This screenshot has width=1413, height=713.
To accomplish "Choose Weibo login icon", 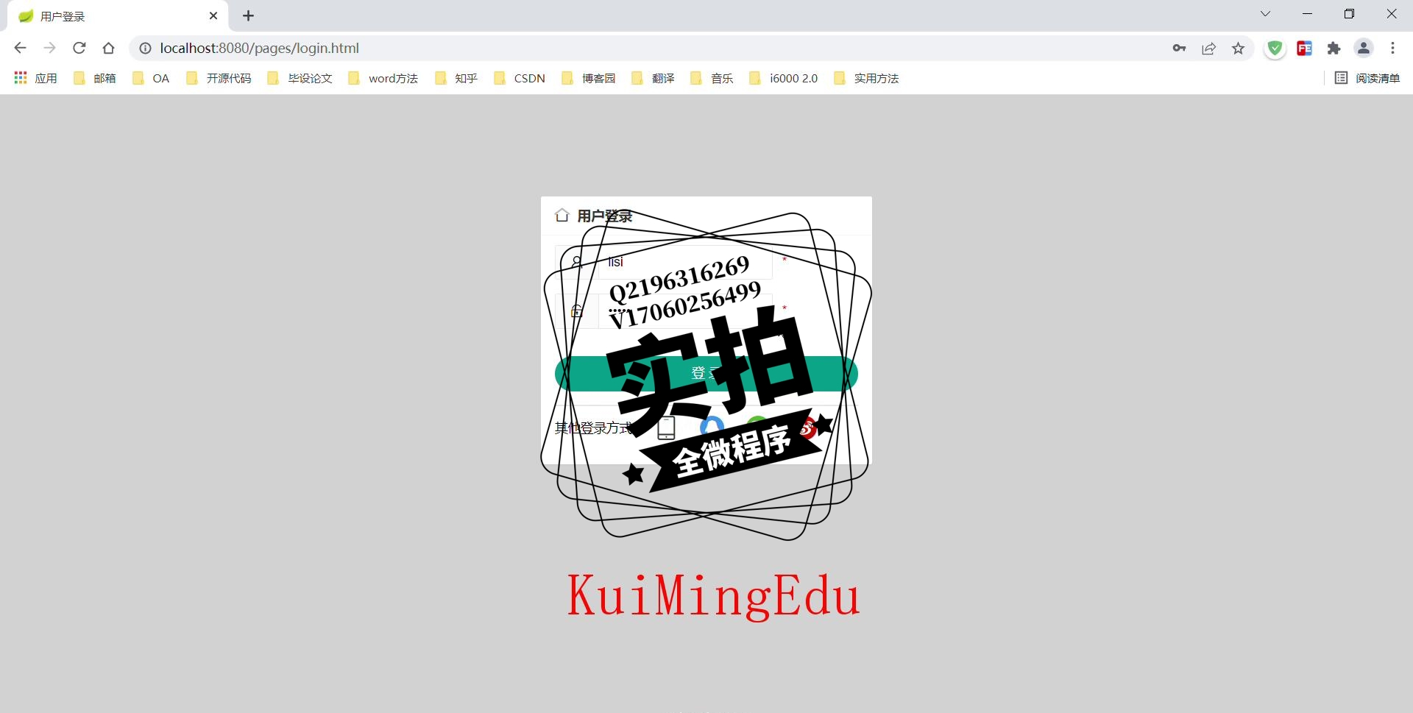I will click(x=807, y=428).
